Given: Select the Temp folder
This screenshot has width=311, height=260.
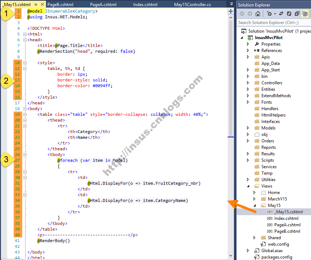Looking at the screenshot, I should click(267, 173).
